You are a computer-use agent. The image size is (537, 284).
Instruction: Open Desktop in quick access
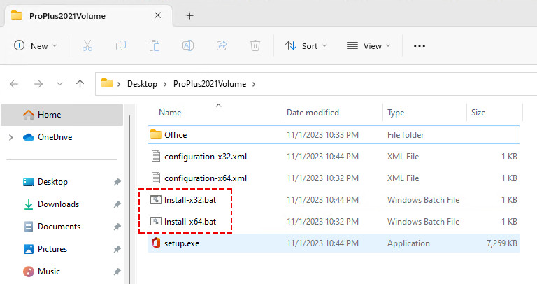pos(52,182)
